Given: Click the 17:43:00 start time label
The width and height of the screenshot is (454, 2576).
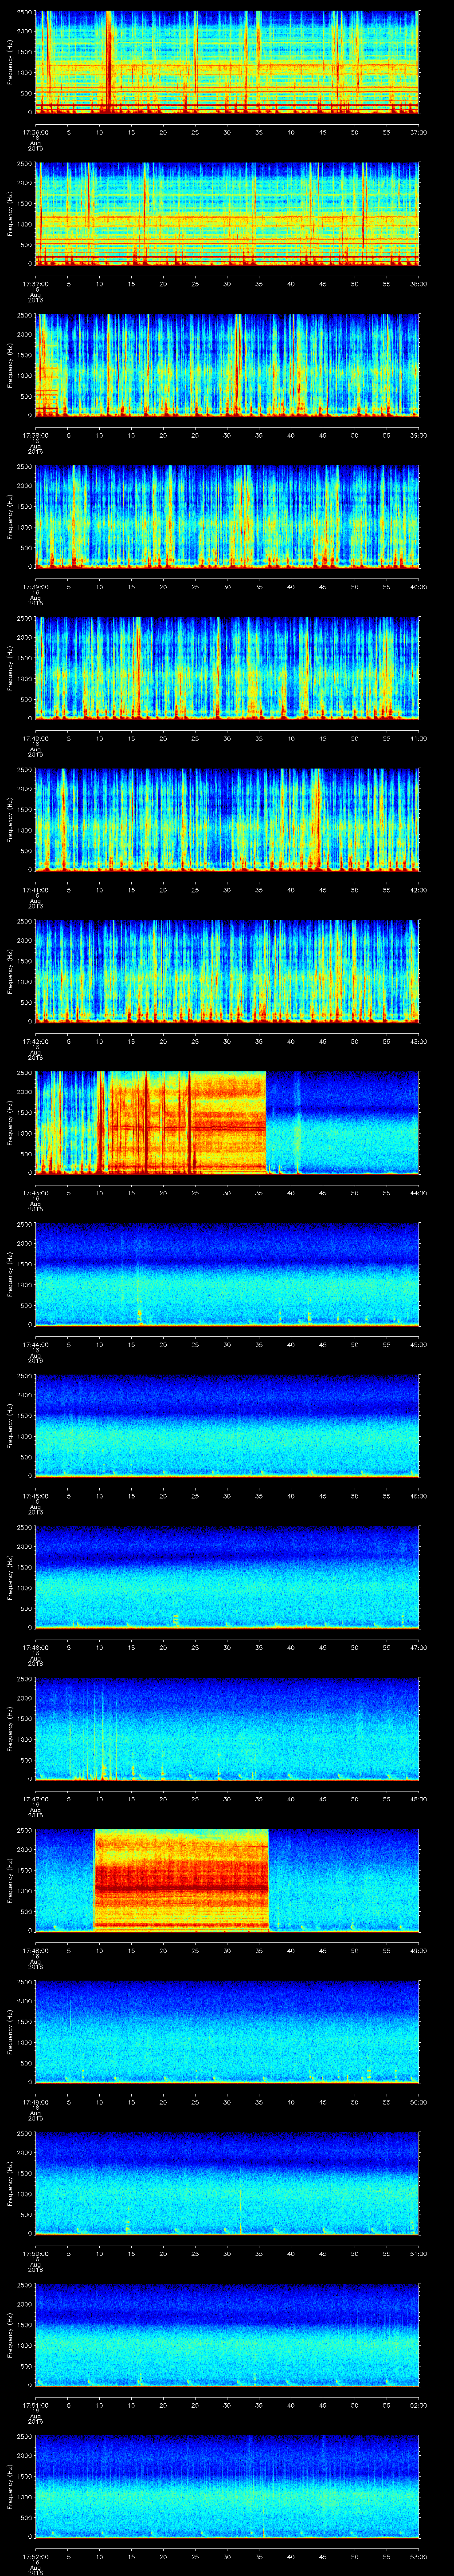Looking at the screenshot, I should click(x=35, y=1192).
